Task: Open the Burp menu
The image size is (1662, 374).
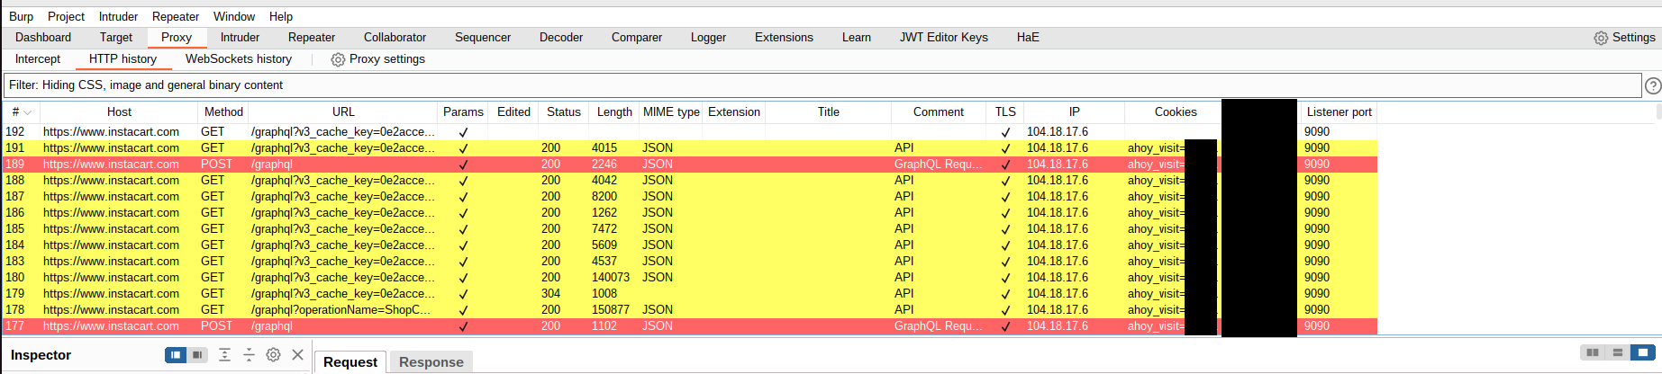Action: (21, 16)
